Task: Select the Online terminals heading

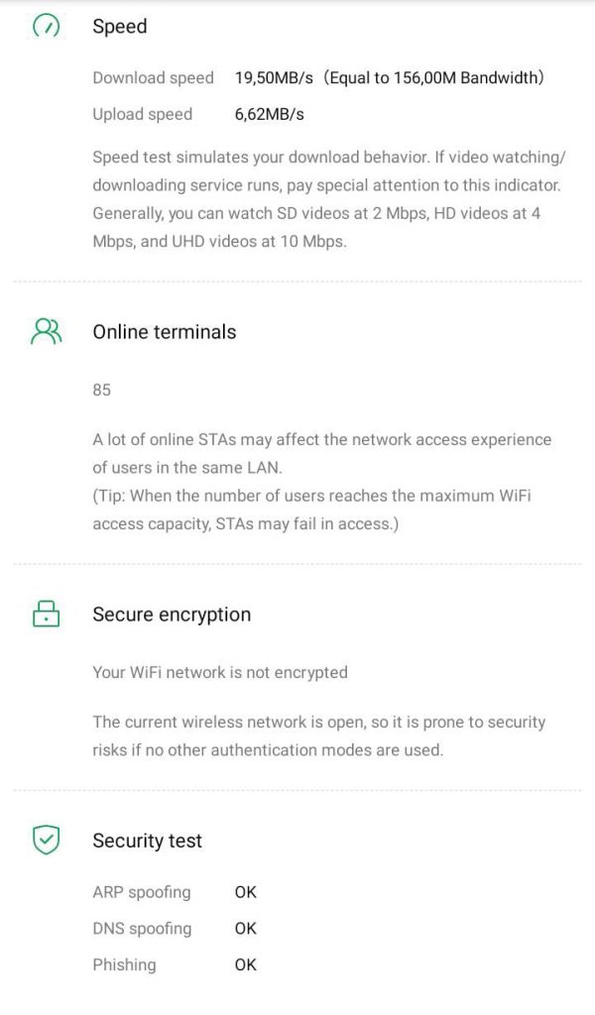Action: (164, 332)
